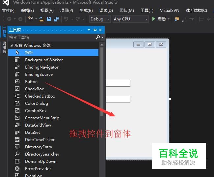Select DateTimePicker control in toolbox
214x177 pixels.
tap(53, 139)
